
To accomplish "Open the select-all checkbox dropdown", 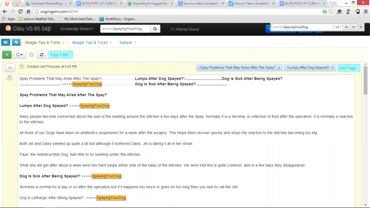I will coord(20,55).
